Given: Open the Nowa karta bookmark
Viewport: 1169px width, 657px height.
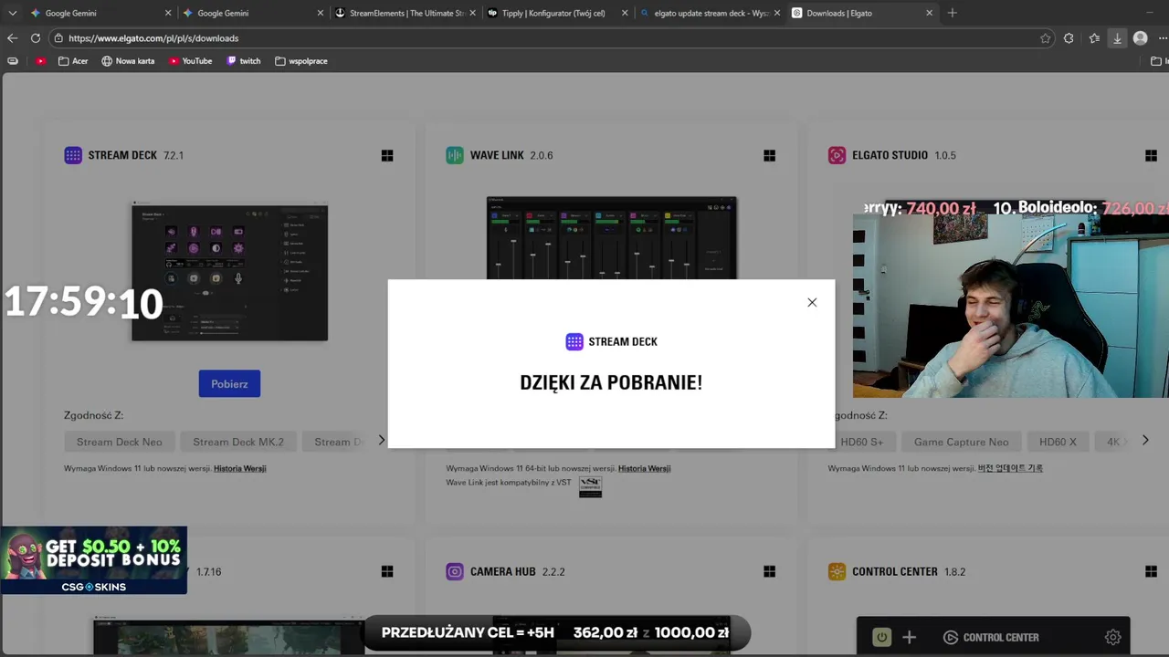Looking at the screenshot, I should tap(128, 61).
